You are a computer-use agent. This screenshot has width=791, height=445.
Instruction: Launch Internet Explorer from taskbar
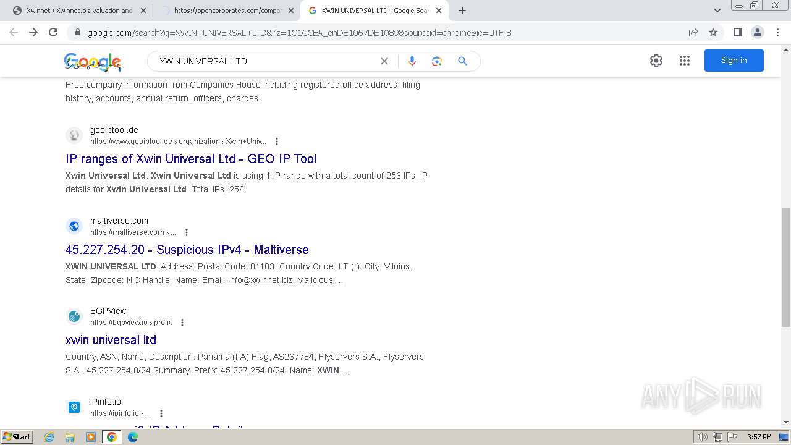tap(49, 437)
